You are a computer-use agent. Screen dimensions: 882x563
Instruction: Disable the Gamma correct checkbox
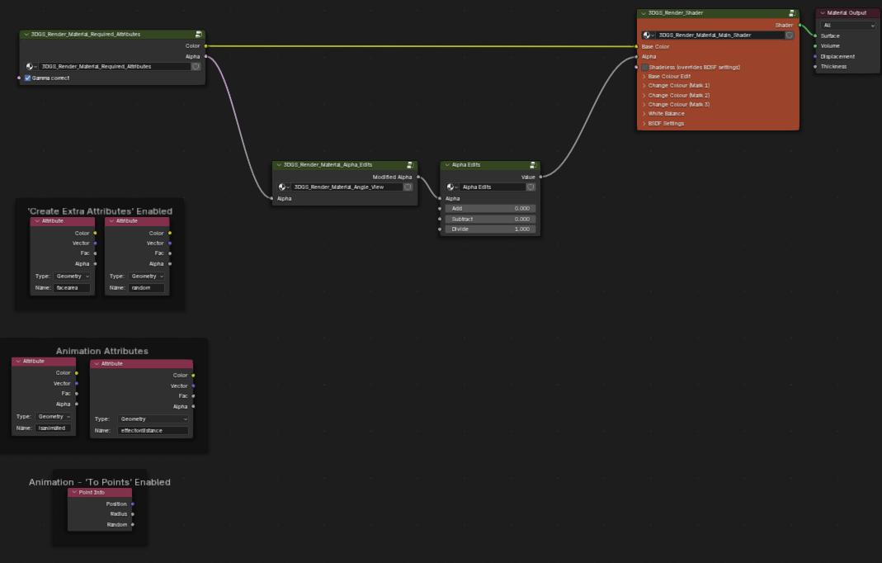click(27, 78)
